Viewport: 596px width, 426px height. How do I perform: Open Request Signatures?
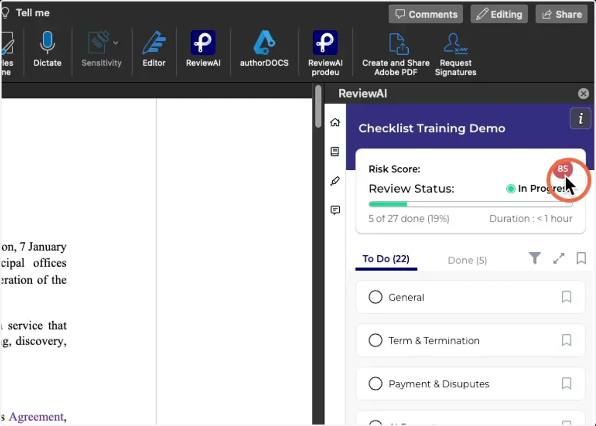[455, 55]
